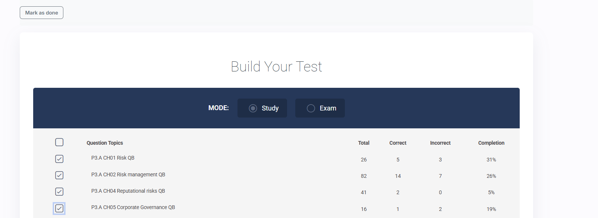Select the P3.A CH05 Corporate Governance QB label
The image size is (598, 218).
pos(133,207)
